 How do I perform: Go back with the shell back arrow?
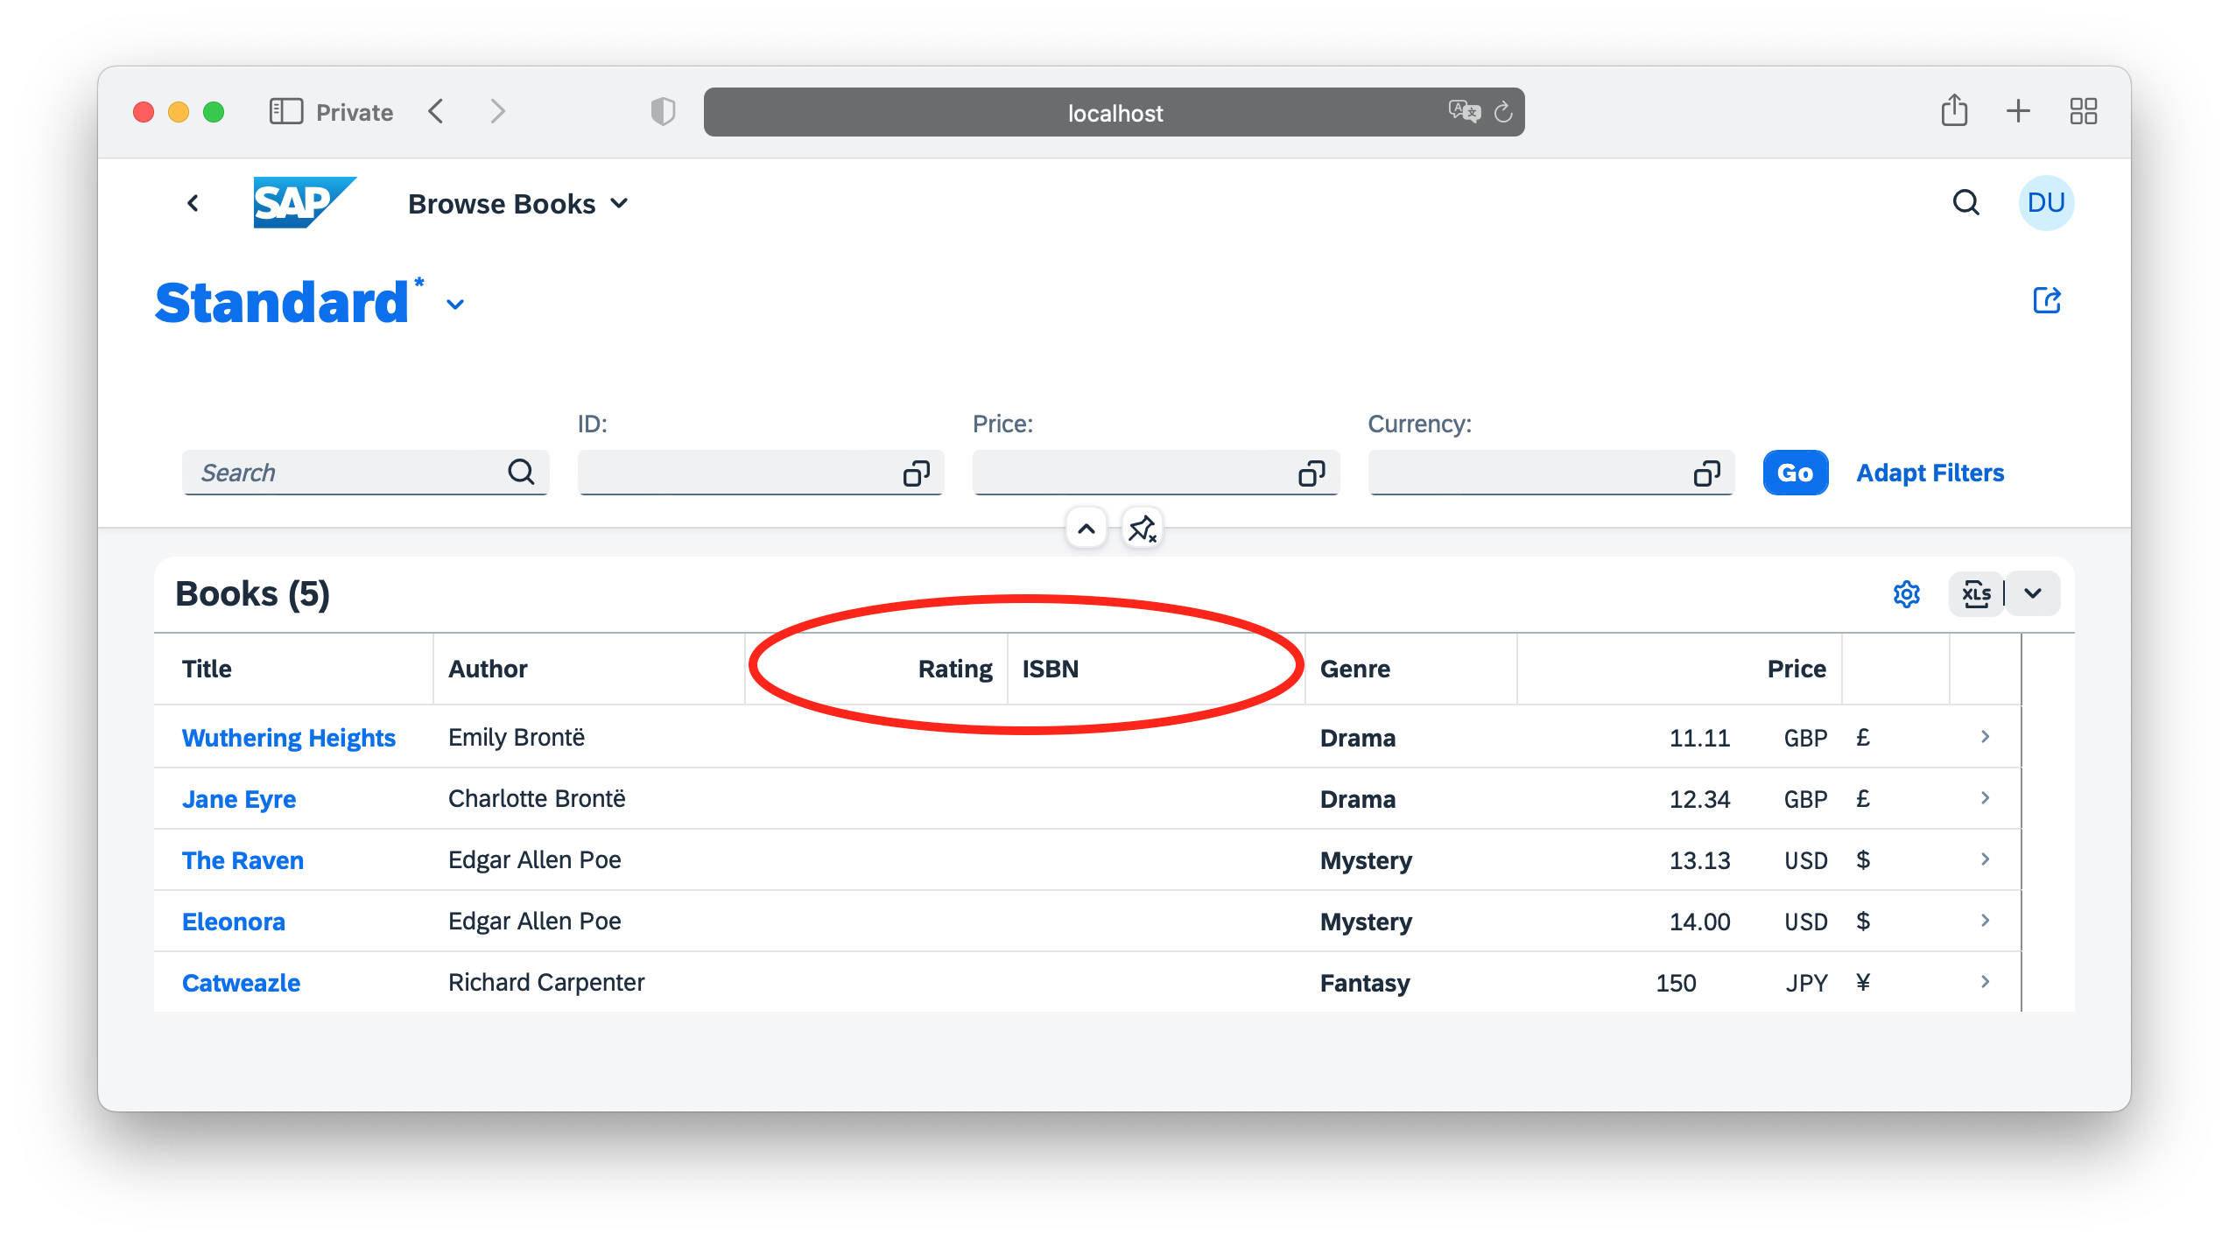(193, 203)
